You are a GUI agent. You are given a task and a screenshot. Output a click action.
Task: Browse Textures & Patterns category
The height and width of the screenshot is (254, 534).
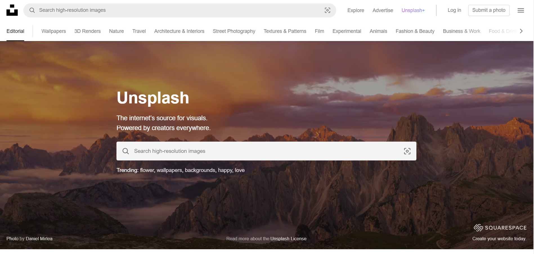[x=285, y=31]
